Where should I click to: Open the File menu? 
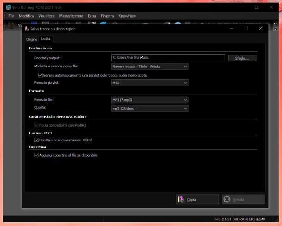click(11, 16)
